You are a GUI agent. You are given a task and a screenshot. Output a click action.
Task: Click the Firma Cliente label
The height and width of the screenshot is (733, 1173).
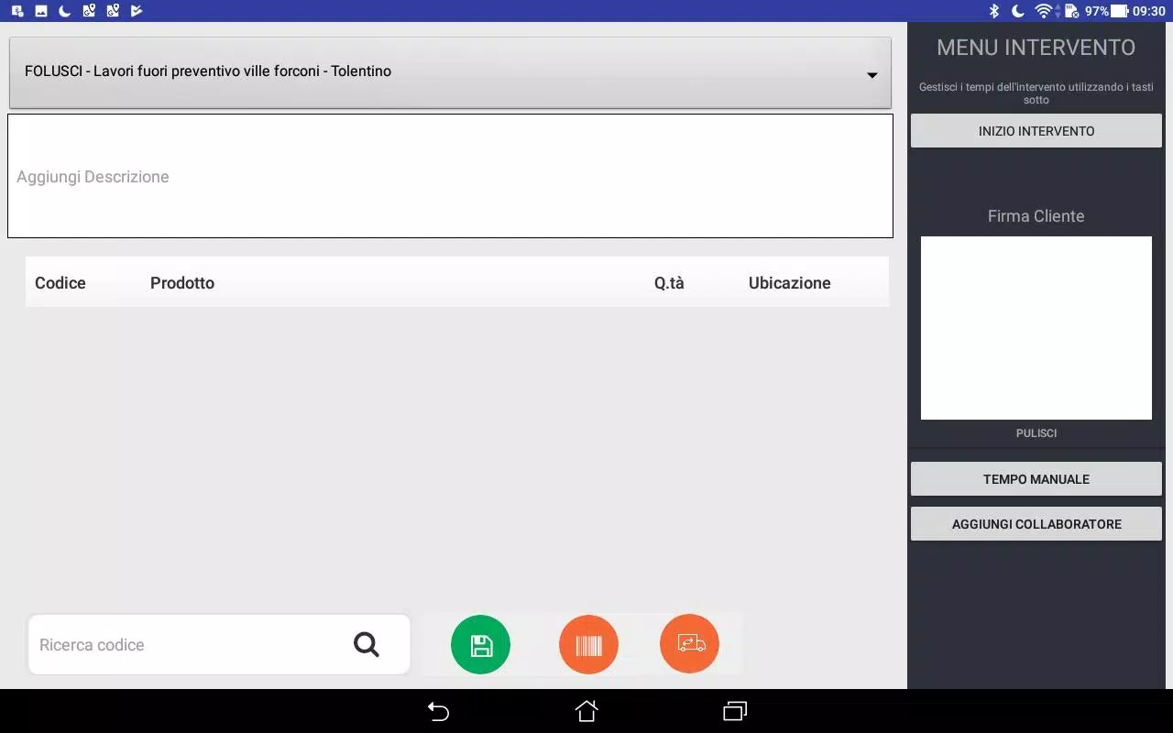1036,216
